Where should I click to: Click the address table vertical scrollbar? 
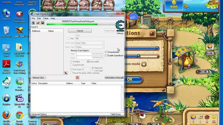click(122, 99)
